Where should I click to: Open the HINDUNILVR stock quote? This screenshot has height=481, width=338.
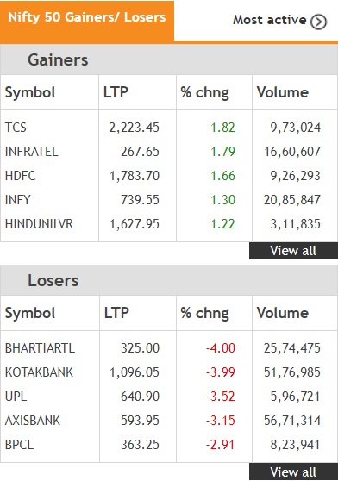pos(40,224)
